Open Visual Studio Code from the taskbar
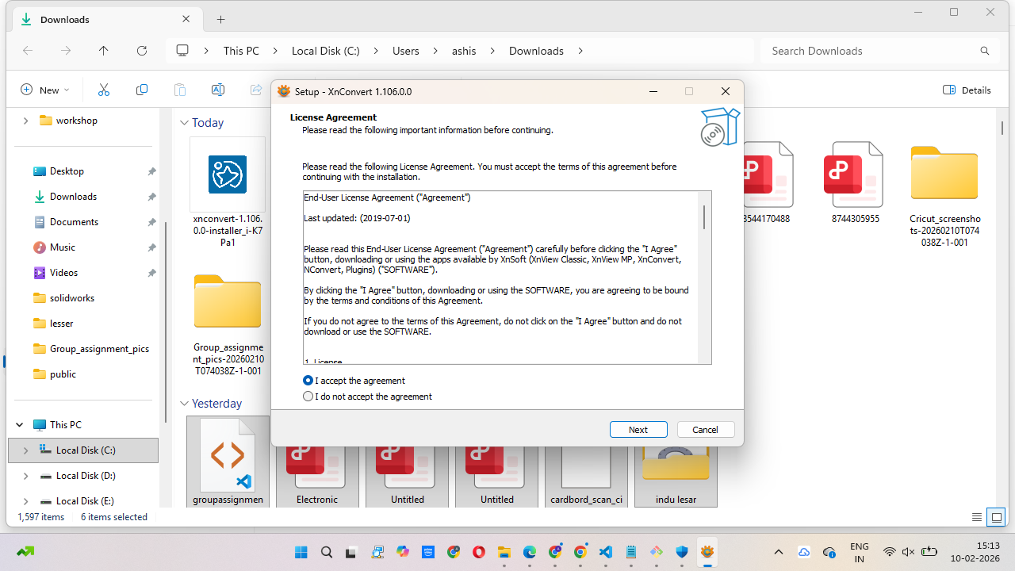 pos(606,552)
